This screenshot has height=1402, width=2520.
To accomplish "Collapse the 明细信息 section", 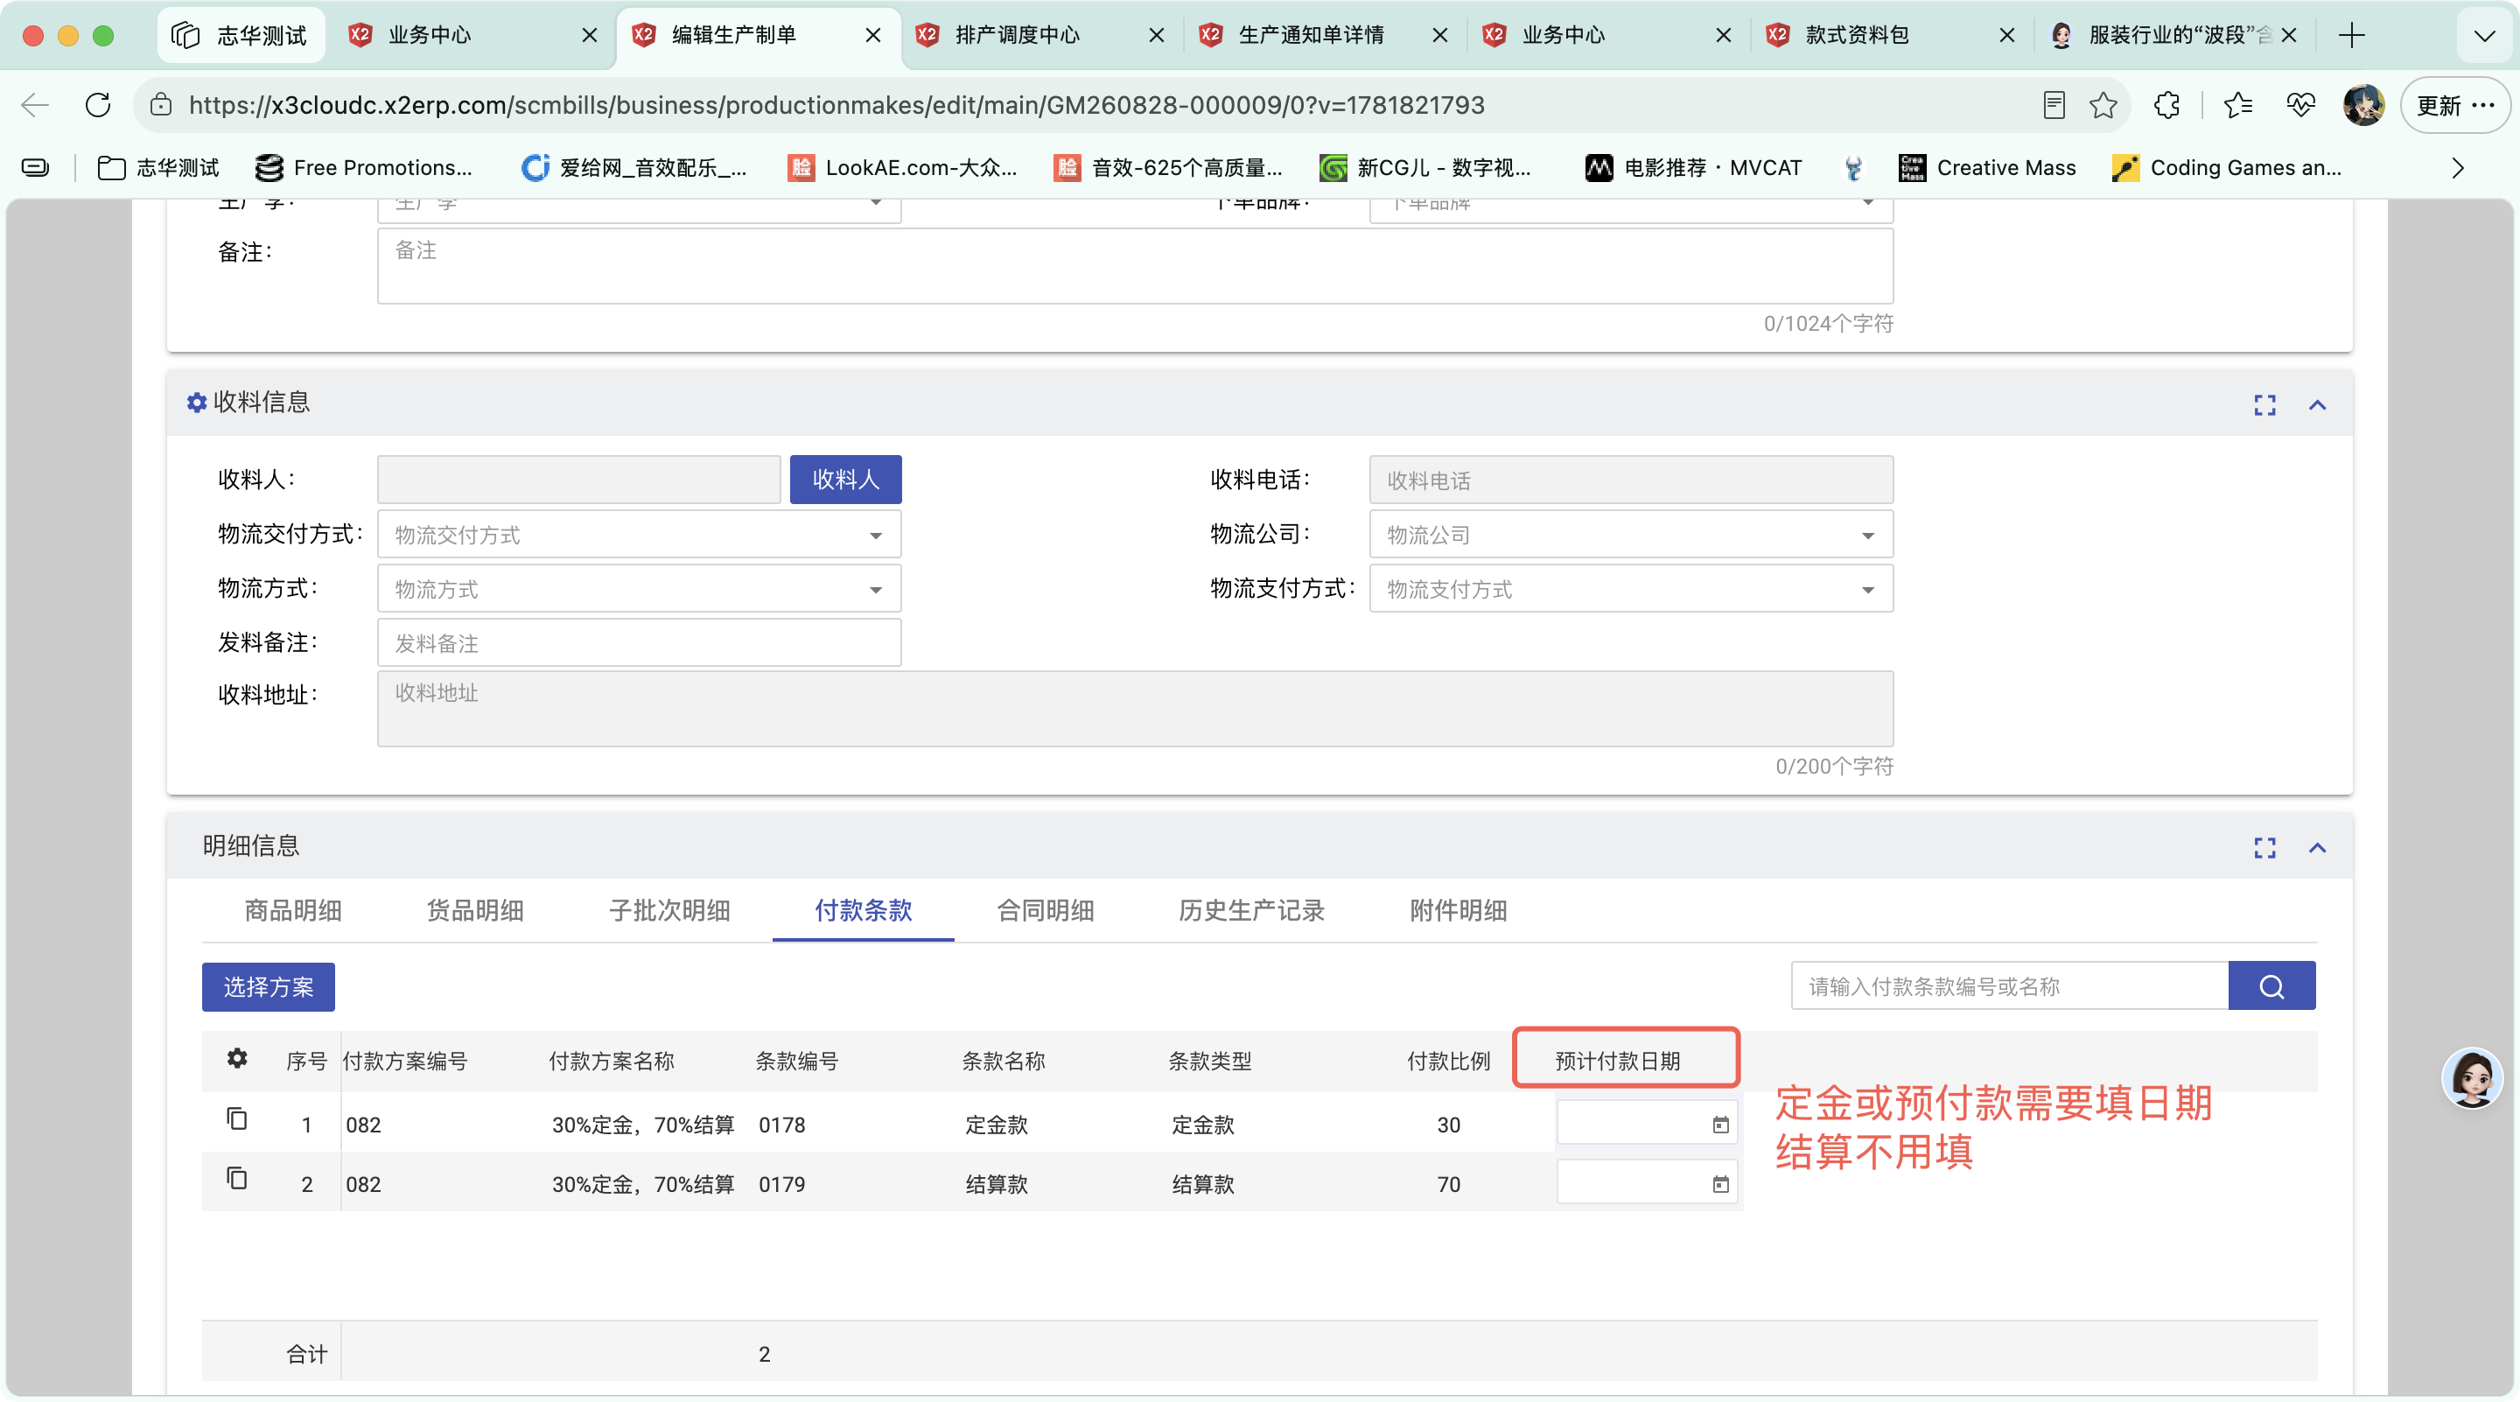I will [x=2318, y=848].
